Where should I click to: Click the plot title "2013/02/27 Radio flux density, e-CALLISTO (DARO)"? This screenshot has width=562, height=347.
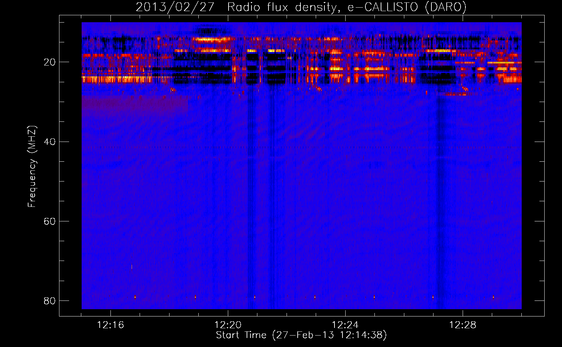[x=301, y=7]
